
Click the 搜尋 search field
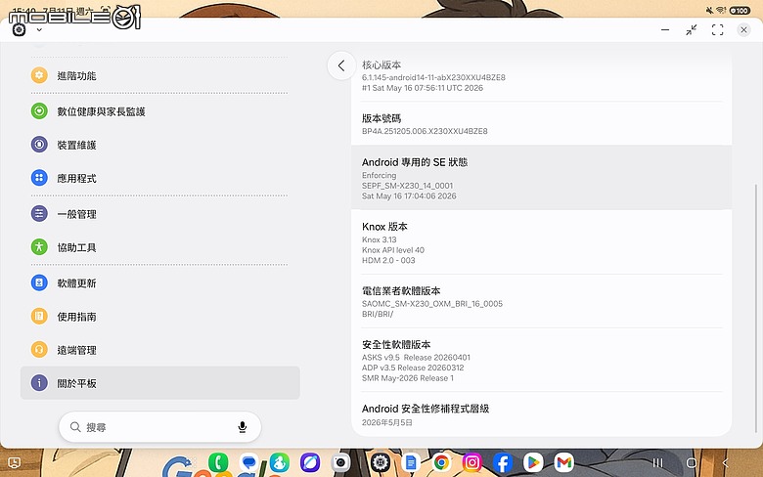(x=160, y=427)
